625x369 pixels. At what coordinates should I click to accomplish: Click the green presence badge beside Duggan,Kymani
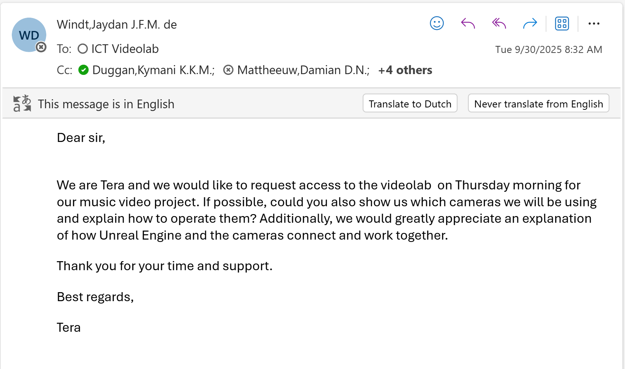pos(84,70)
